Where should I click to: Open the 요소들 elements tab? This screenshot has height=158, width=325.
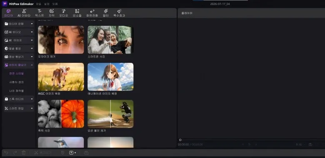[x=77, y=13]
